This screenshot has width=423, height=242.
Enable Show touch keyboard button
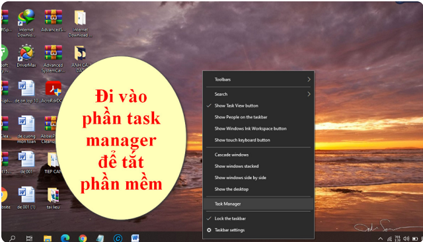click(258, 140)
